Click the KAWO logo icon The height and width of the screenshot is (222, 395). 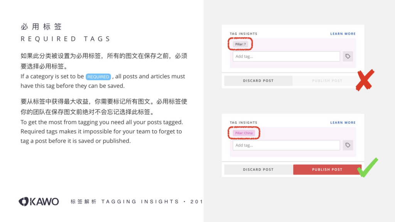[x=24, y=202]
